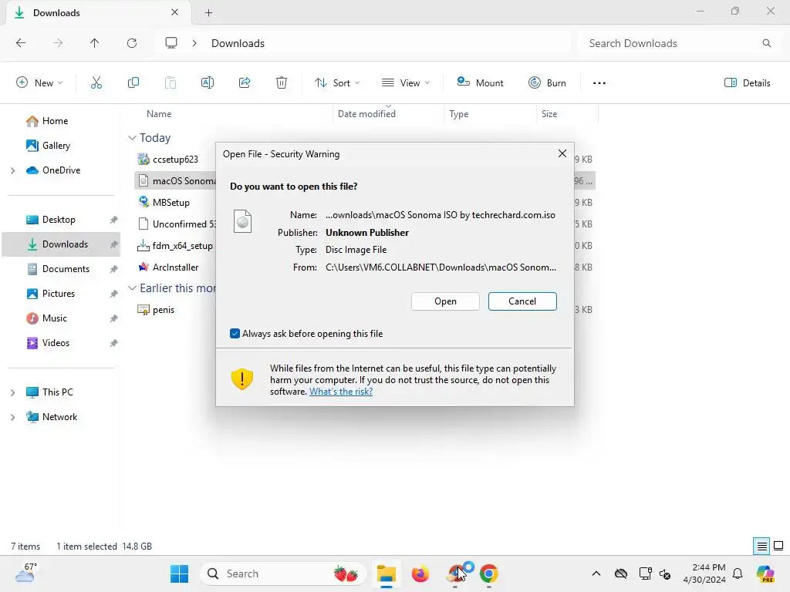The height and width of the screenshot is (592, 790).
Task: Go back with the left arrow
Action: (21, 43)
